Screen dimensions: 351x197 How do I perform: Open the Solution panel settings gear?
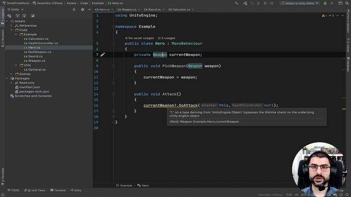click(x=83, y=10)
